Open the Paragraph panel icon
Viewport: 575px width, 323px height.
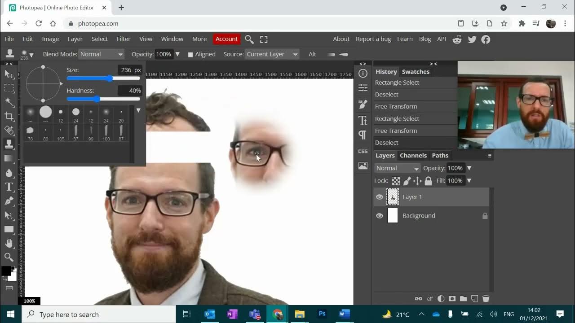coord(363,135)
